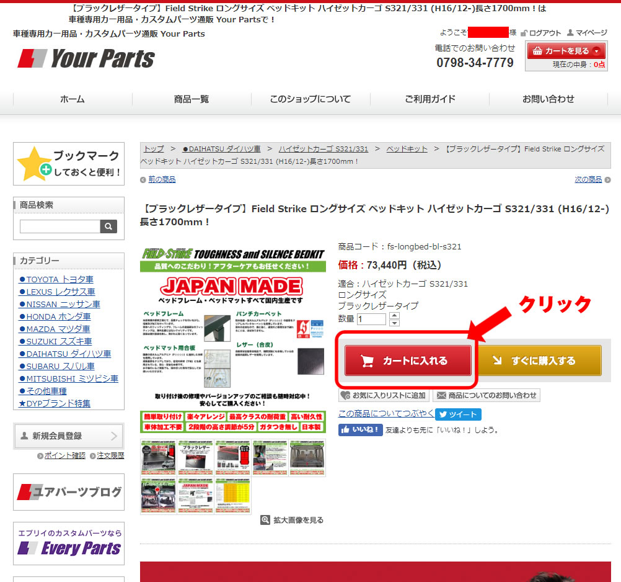This screenshot has width=621, height=582.
Task: Select van interior thumbnail in top row
Action: coord(307,457)
